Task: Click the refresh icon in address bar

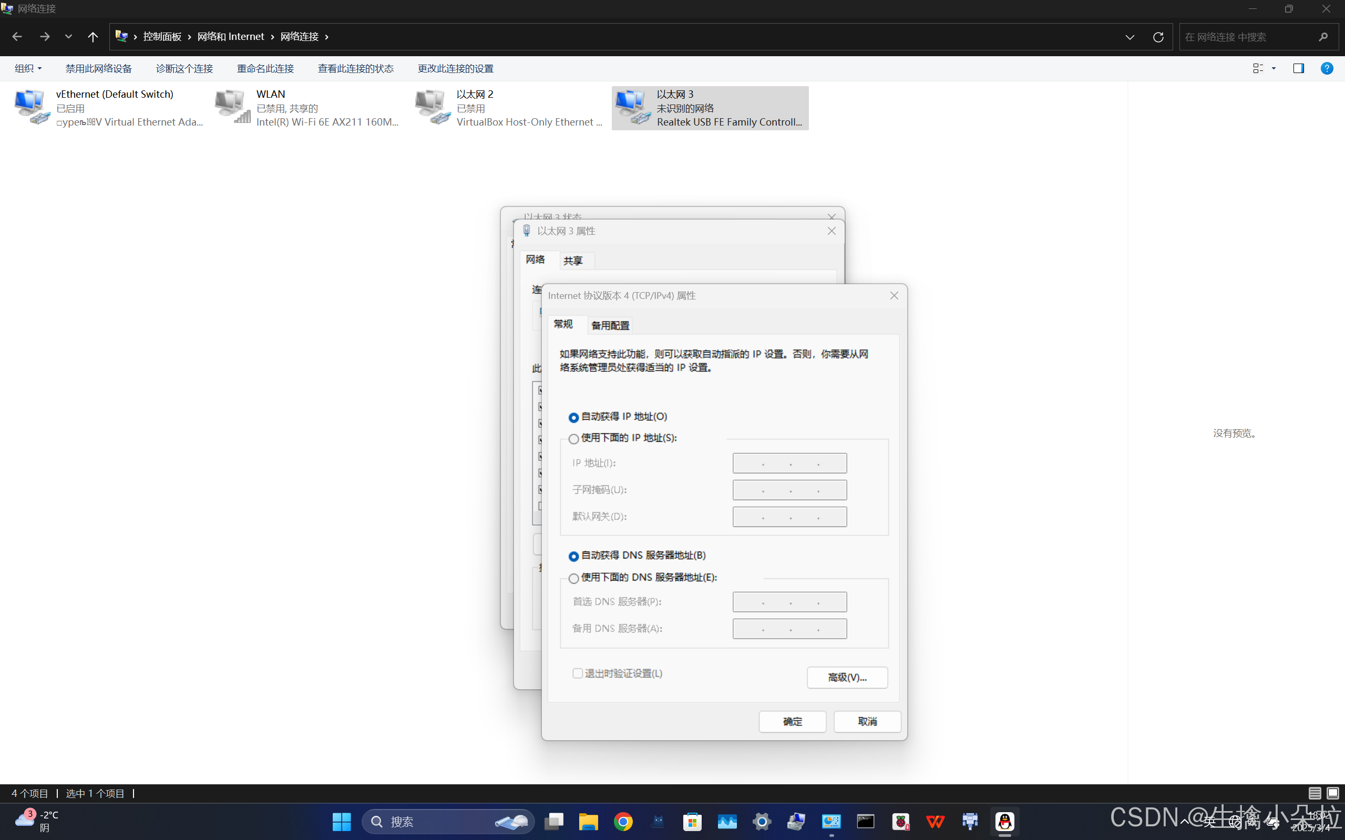Action: click(1158, 37)
